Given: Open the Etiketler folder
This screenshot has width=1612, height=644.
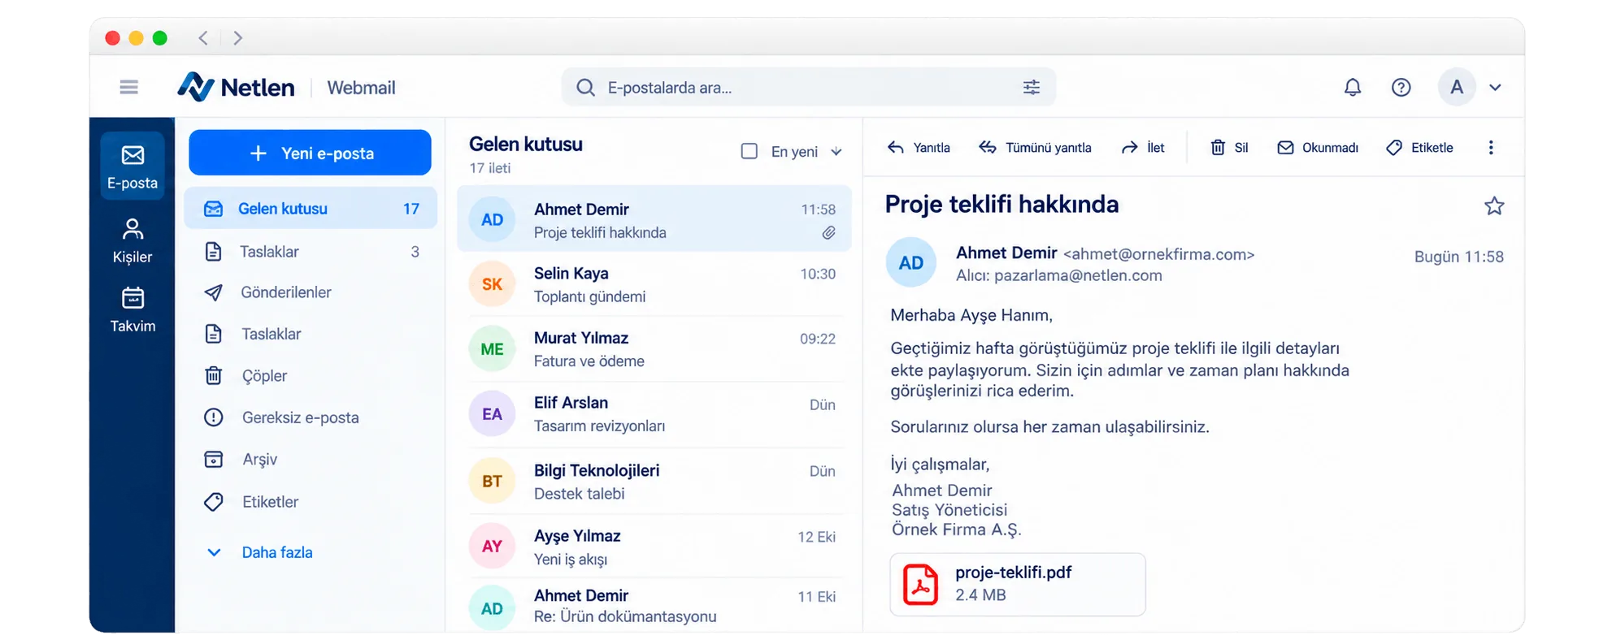Looking at the screenshot, I should coord(311,502).
